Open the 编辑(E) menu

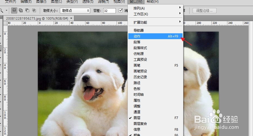pyautogui.click(x=26, y=2)
